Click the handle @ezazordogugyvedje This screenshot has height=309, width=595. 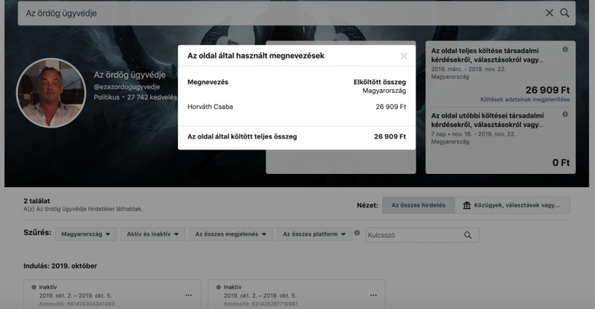[126, 87]
